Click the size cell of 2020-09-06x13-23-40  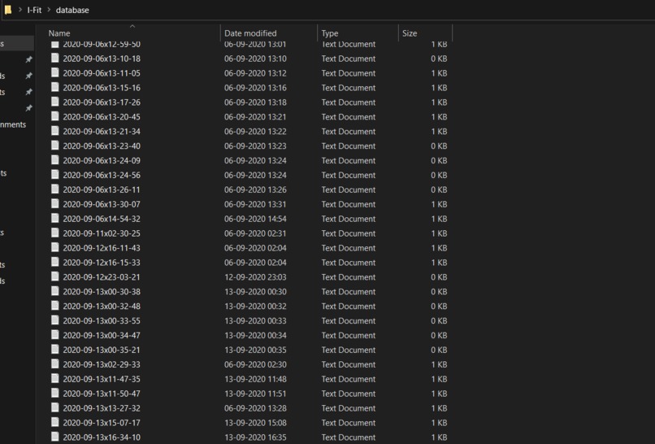(439, 146)
